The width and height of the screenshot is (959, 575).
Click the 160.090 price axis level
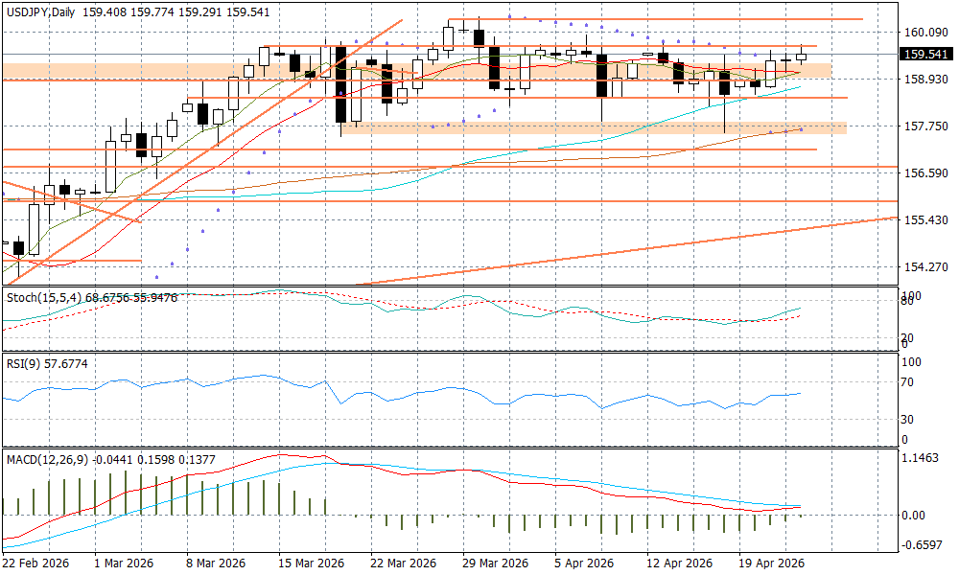coord(925,32)
